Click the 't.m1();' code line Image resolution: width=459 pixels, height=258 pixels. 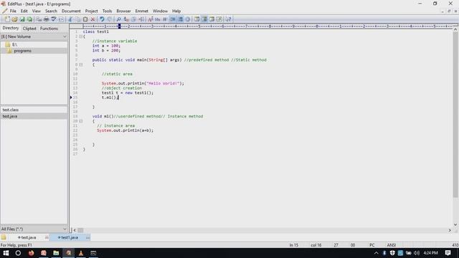click(x=110, y=97)
